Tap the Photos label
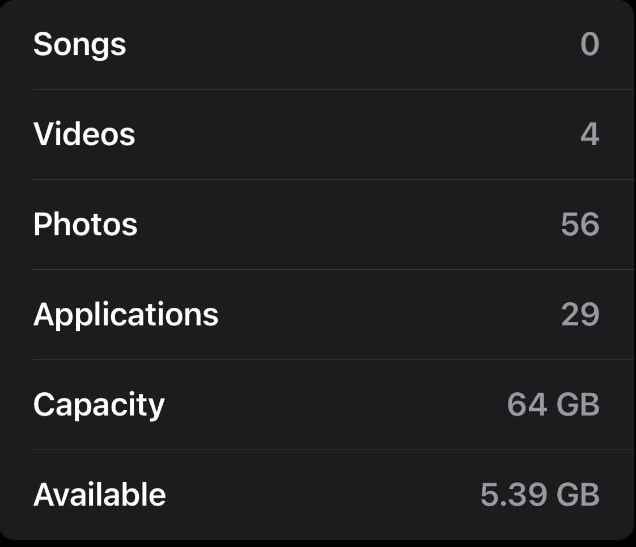This screenshot has height=547, width=636. [85, 224]
